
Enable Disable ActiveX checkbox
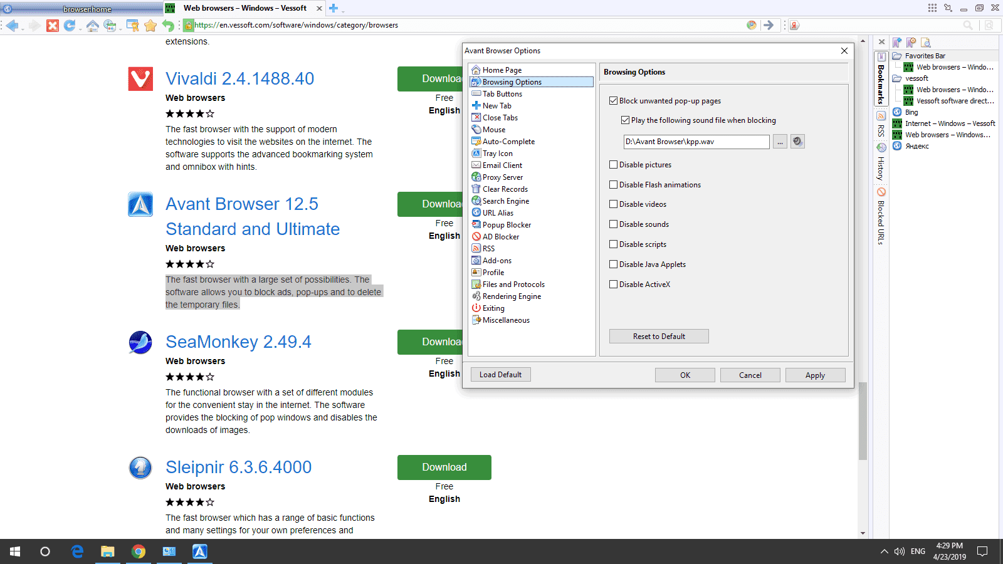pyautogui.click(x=614, y=284)
